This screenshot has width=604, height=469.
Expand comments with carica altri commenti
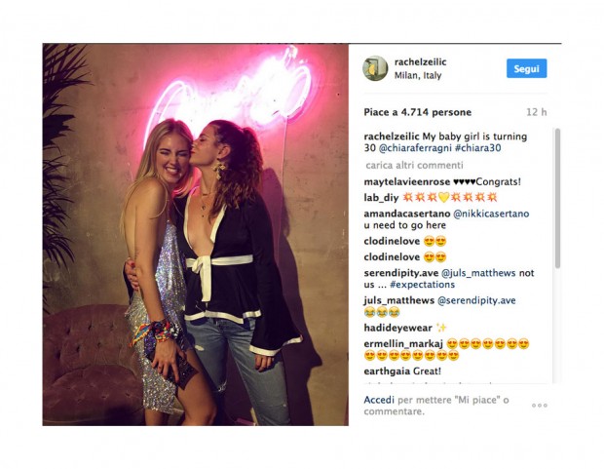[x=414, y=165]
